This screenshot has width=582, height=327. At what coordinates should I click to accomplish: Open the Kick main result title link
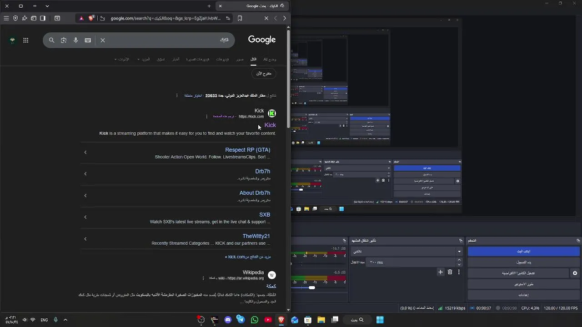click(270, 125)
